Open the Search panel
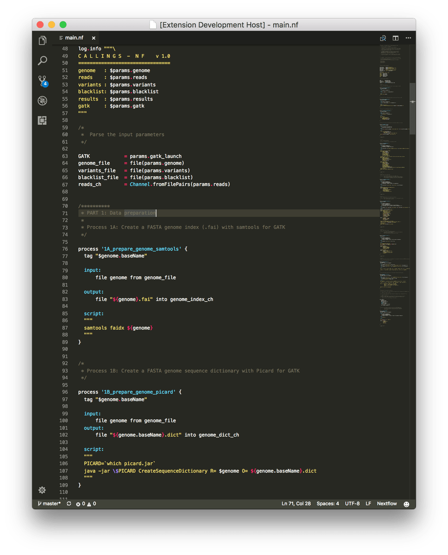Screen dimensions: 448x555 tap(42, 61)
